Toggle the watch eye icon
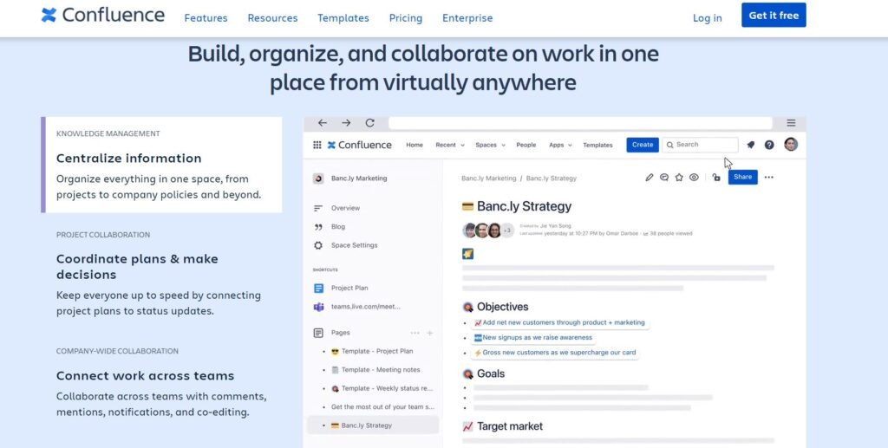This screenshot has height=448, width=888. (x=694, y=178)
